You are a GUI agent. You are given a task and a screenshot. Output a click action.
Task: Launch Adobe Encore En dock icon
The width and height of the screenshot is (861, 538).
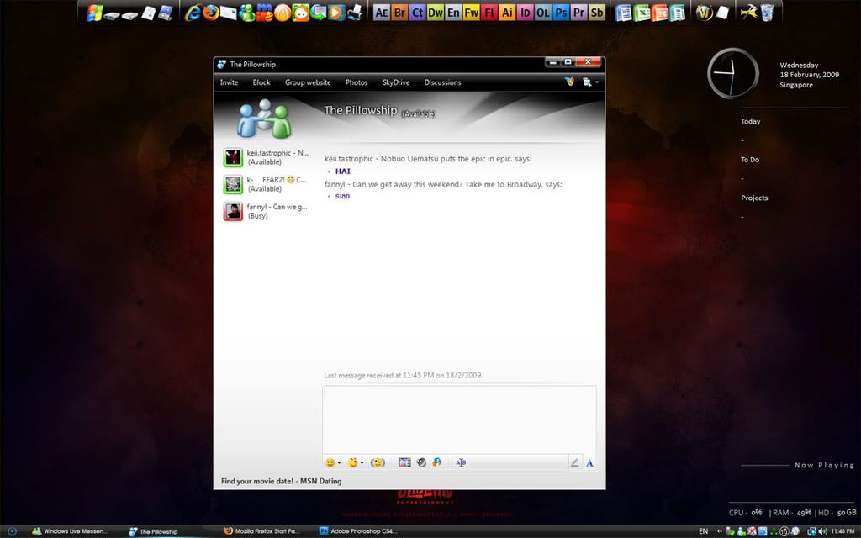click(x=453, y=13)
